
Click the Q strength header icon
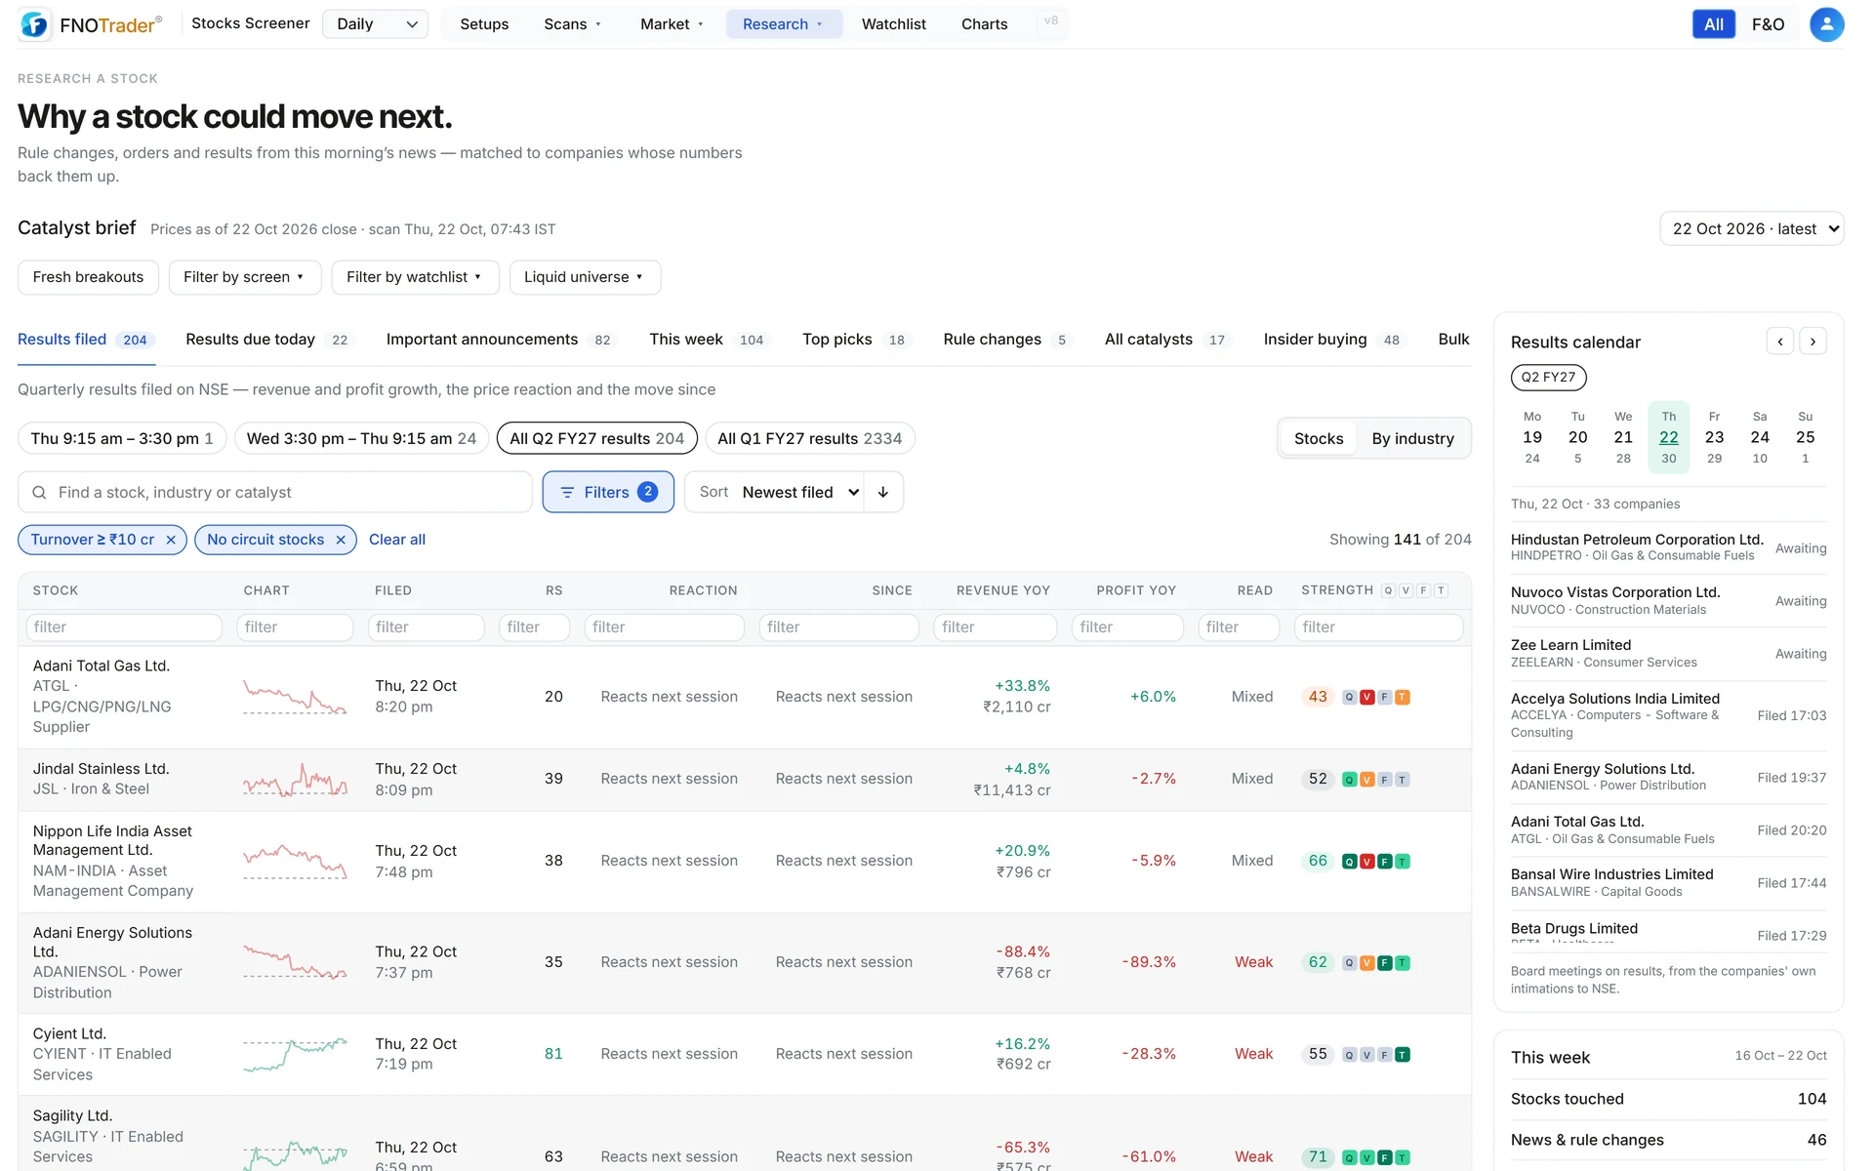click(x=1388, y=590)
